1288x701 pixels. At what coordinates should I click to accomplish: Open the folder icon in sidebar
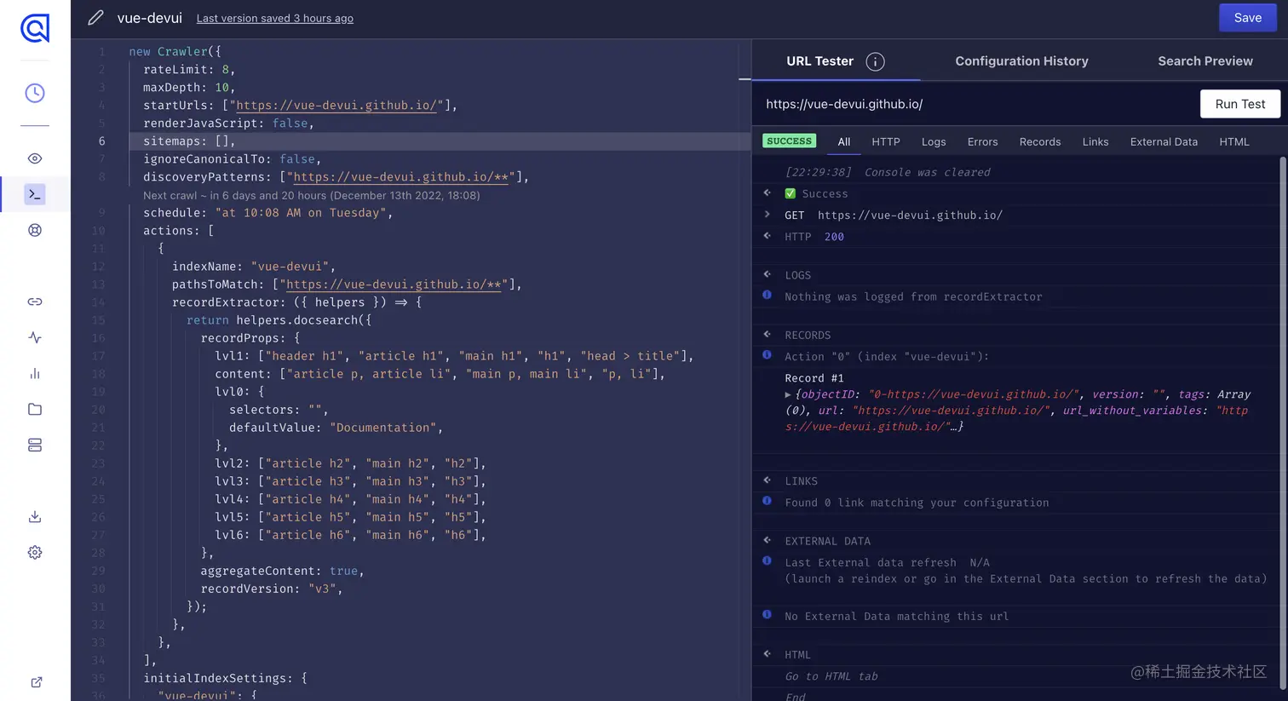(35, 409)
